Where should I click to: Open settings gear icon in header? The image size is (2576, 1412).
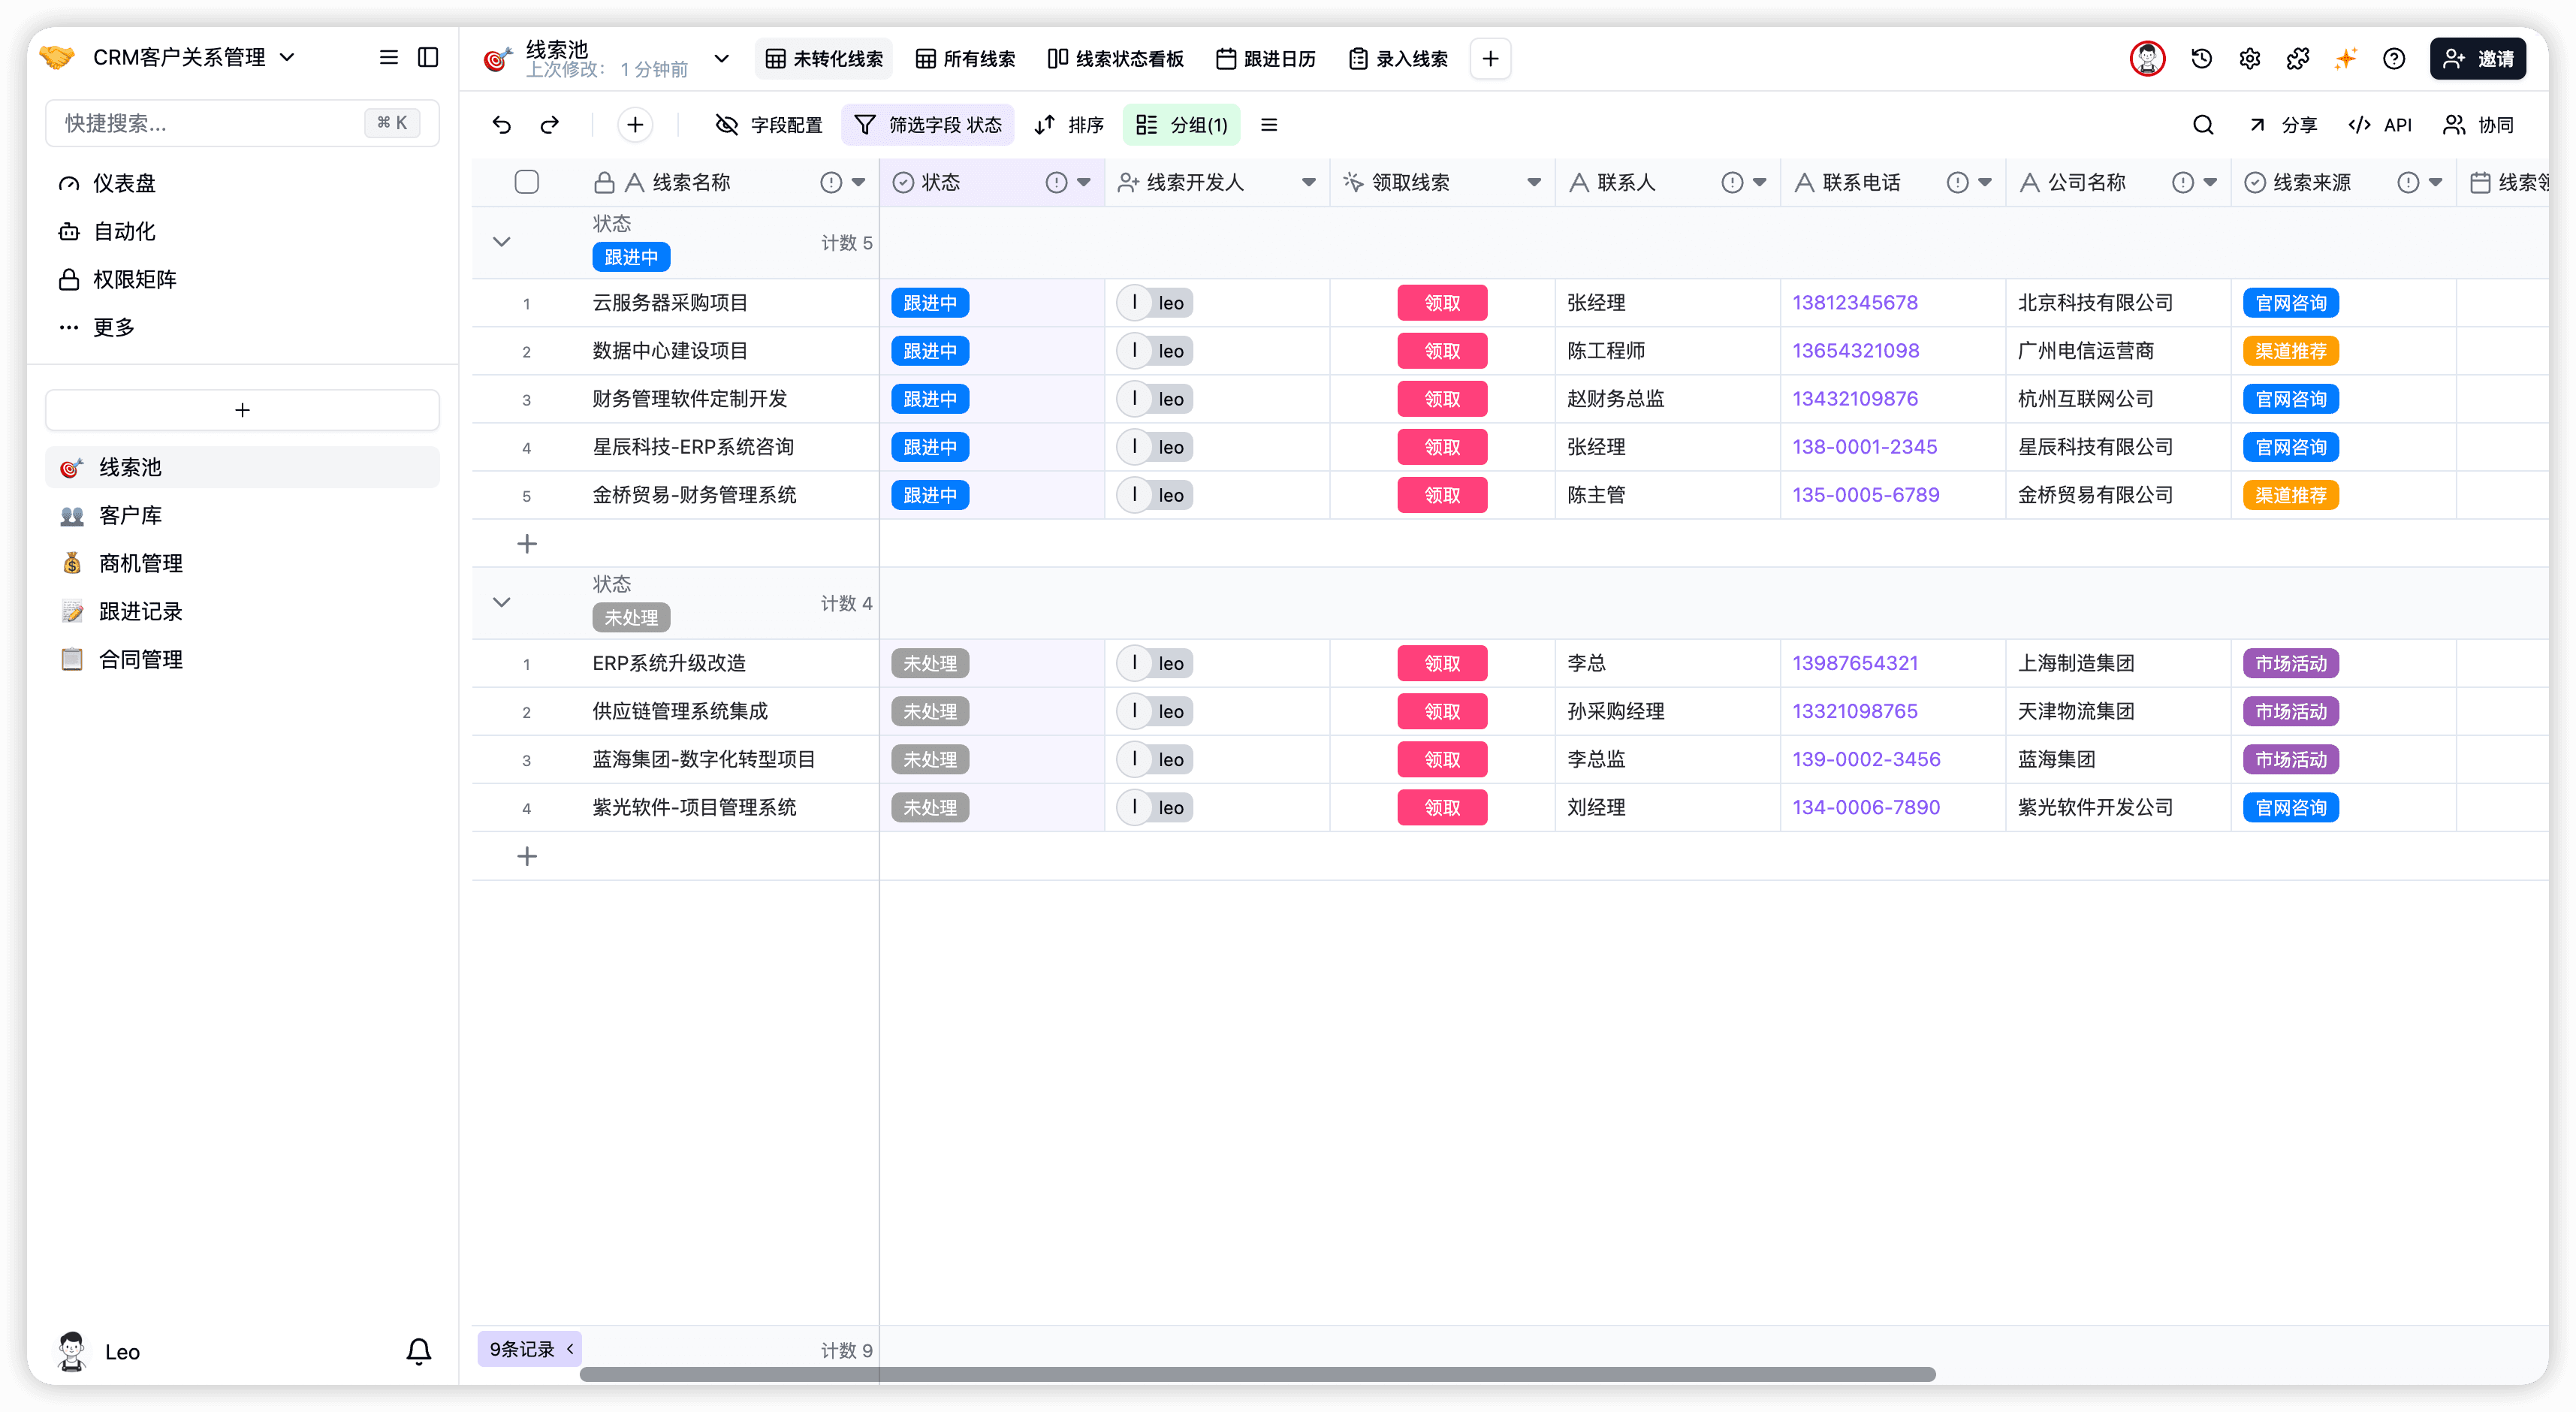[x=2249, y=59]
